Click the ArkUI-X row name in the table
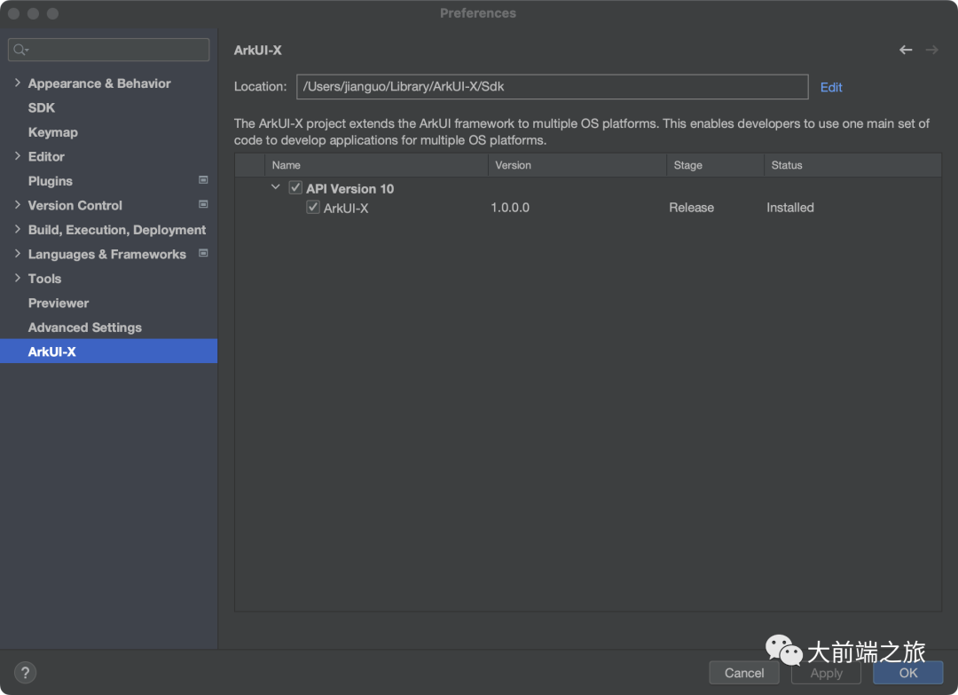The width and height of the screenshot is (958, 695). pyautogui.click(x=346, y=209)
